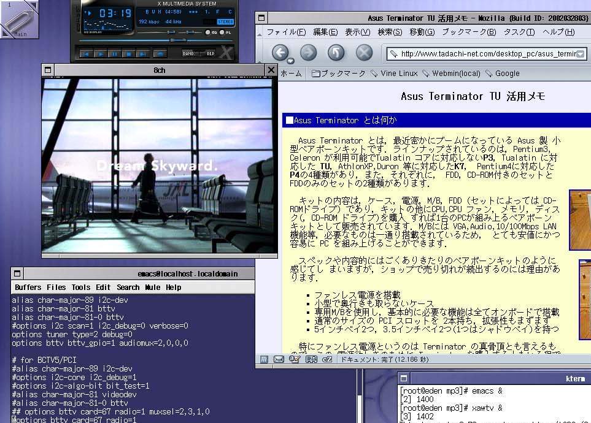The image size is (591, 423).
Task: Open Composer from Mozilla's status bar icon
Action: coord(295,359)
